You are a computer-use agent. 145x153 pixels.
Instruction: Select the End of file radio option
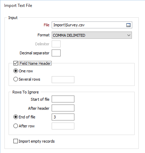(15, 117)
